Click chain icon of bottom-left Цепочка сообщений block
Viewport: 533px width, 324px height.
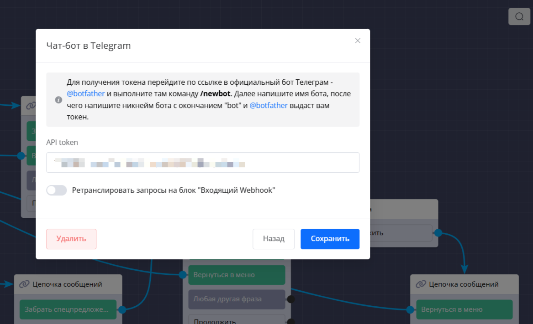(x=24, y=284)
